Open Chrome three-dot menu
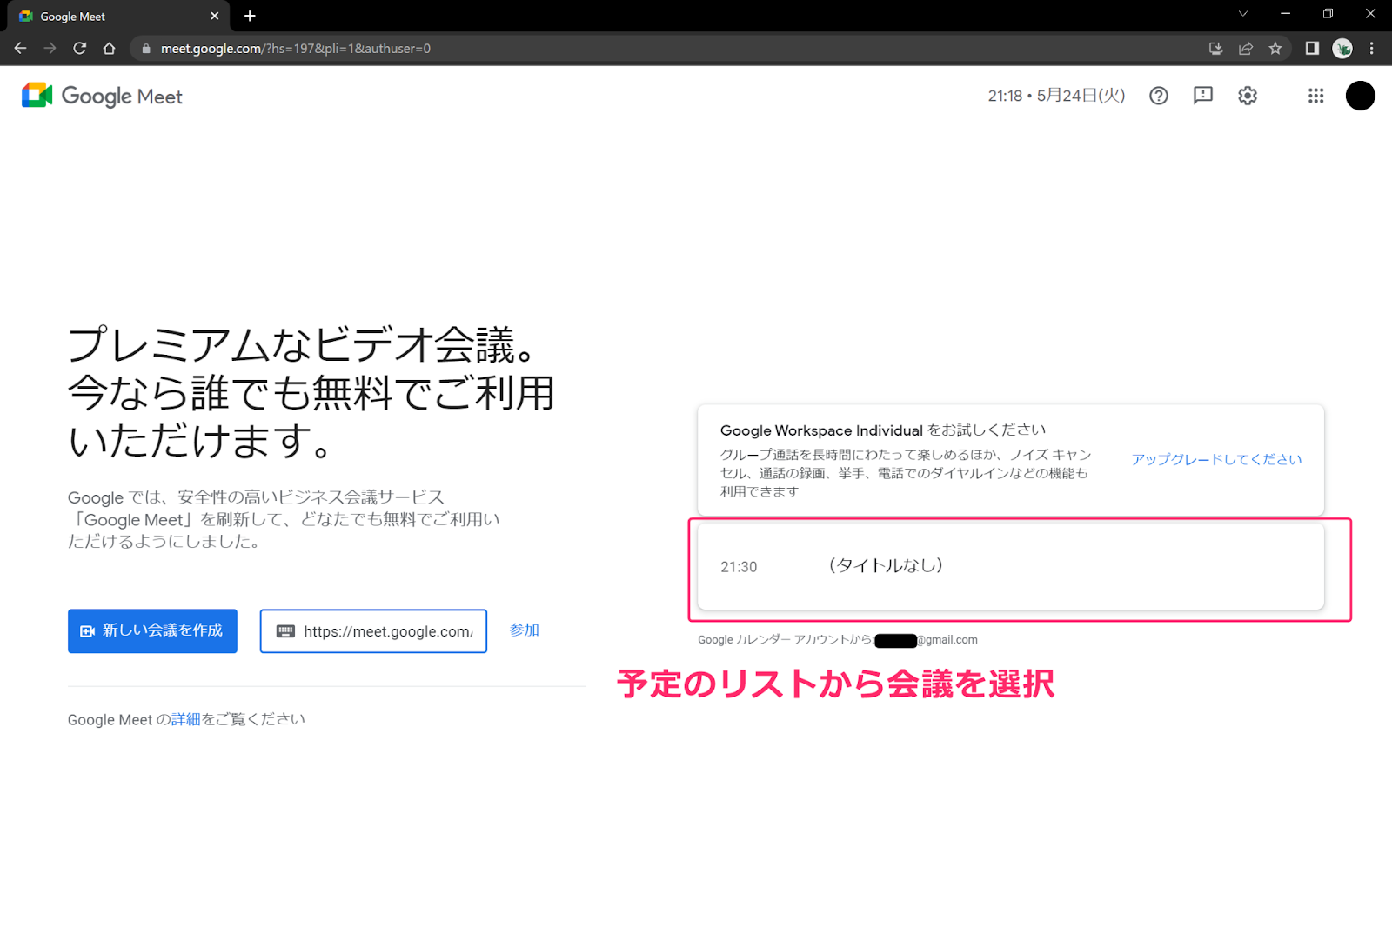The image size is (1392, 927). (x=1372, y=49)
